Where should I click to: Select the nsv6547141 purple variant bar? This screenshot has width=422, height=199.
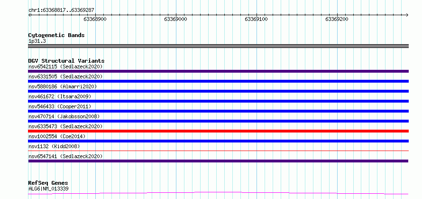point(218,161)
